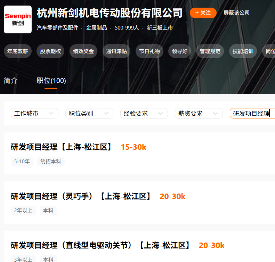Click the 节日礼物 benefit tag
275x262 pixels.
[x=149, y=51]
